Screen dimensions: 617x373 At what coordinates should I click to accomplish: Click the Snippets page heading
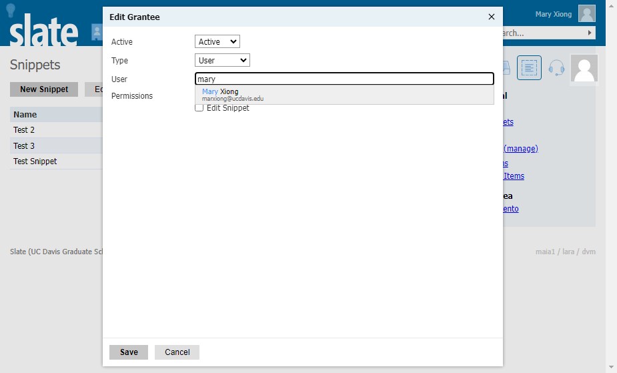tap(35, 65)
